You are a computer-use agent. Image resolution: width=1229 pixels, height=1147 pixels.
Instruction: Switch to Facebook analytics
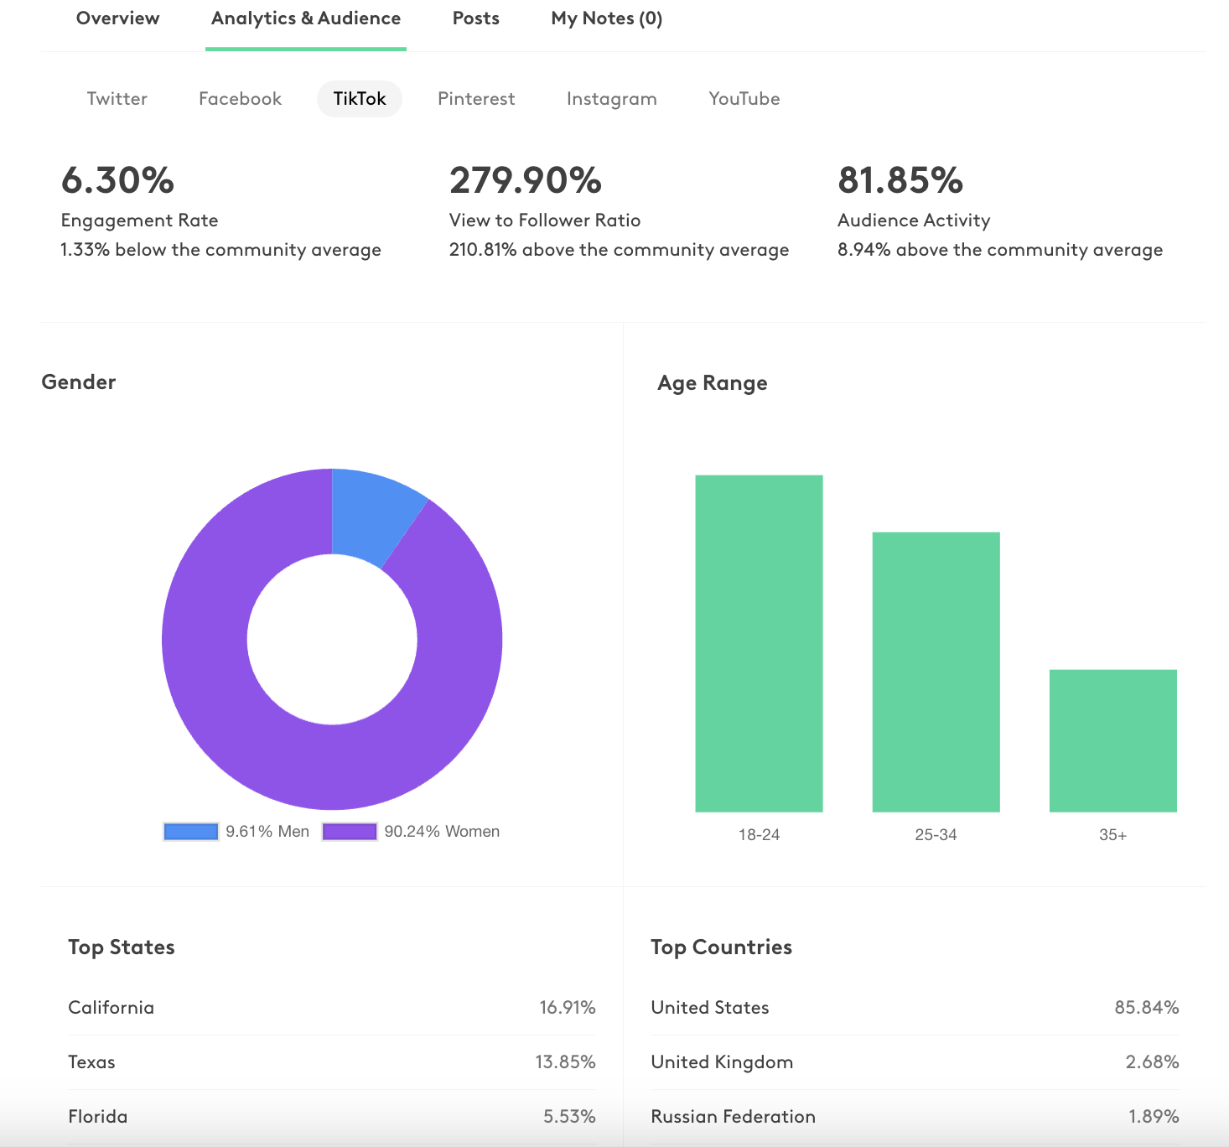point(240,99)
